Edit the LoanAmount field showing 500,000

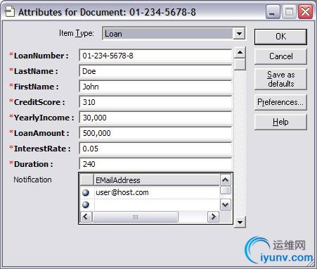(x=155, y=133)
